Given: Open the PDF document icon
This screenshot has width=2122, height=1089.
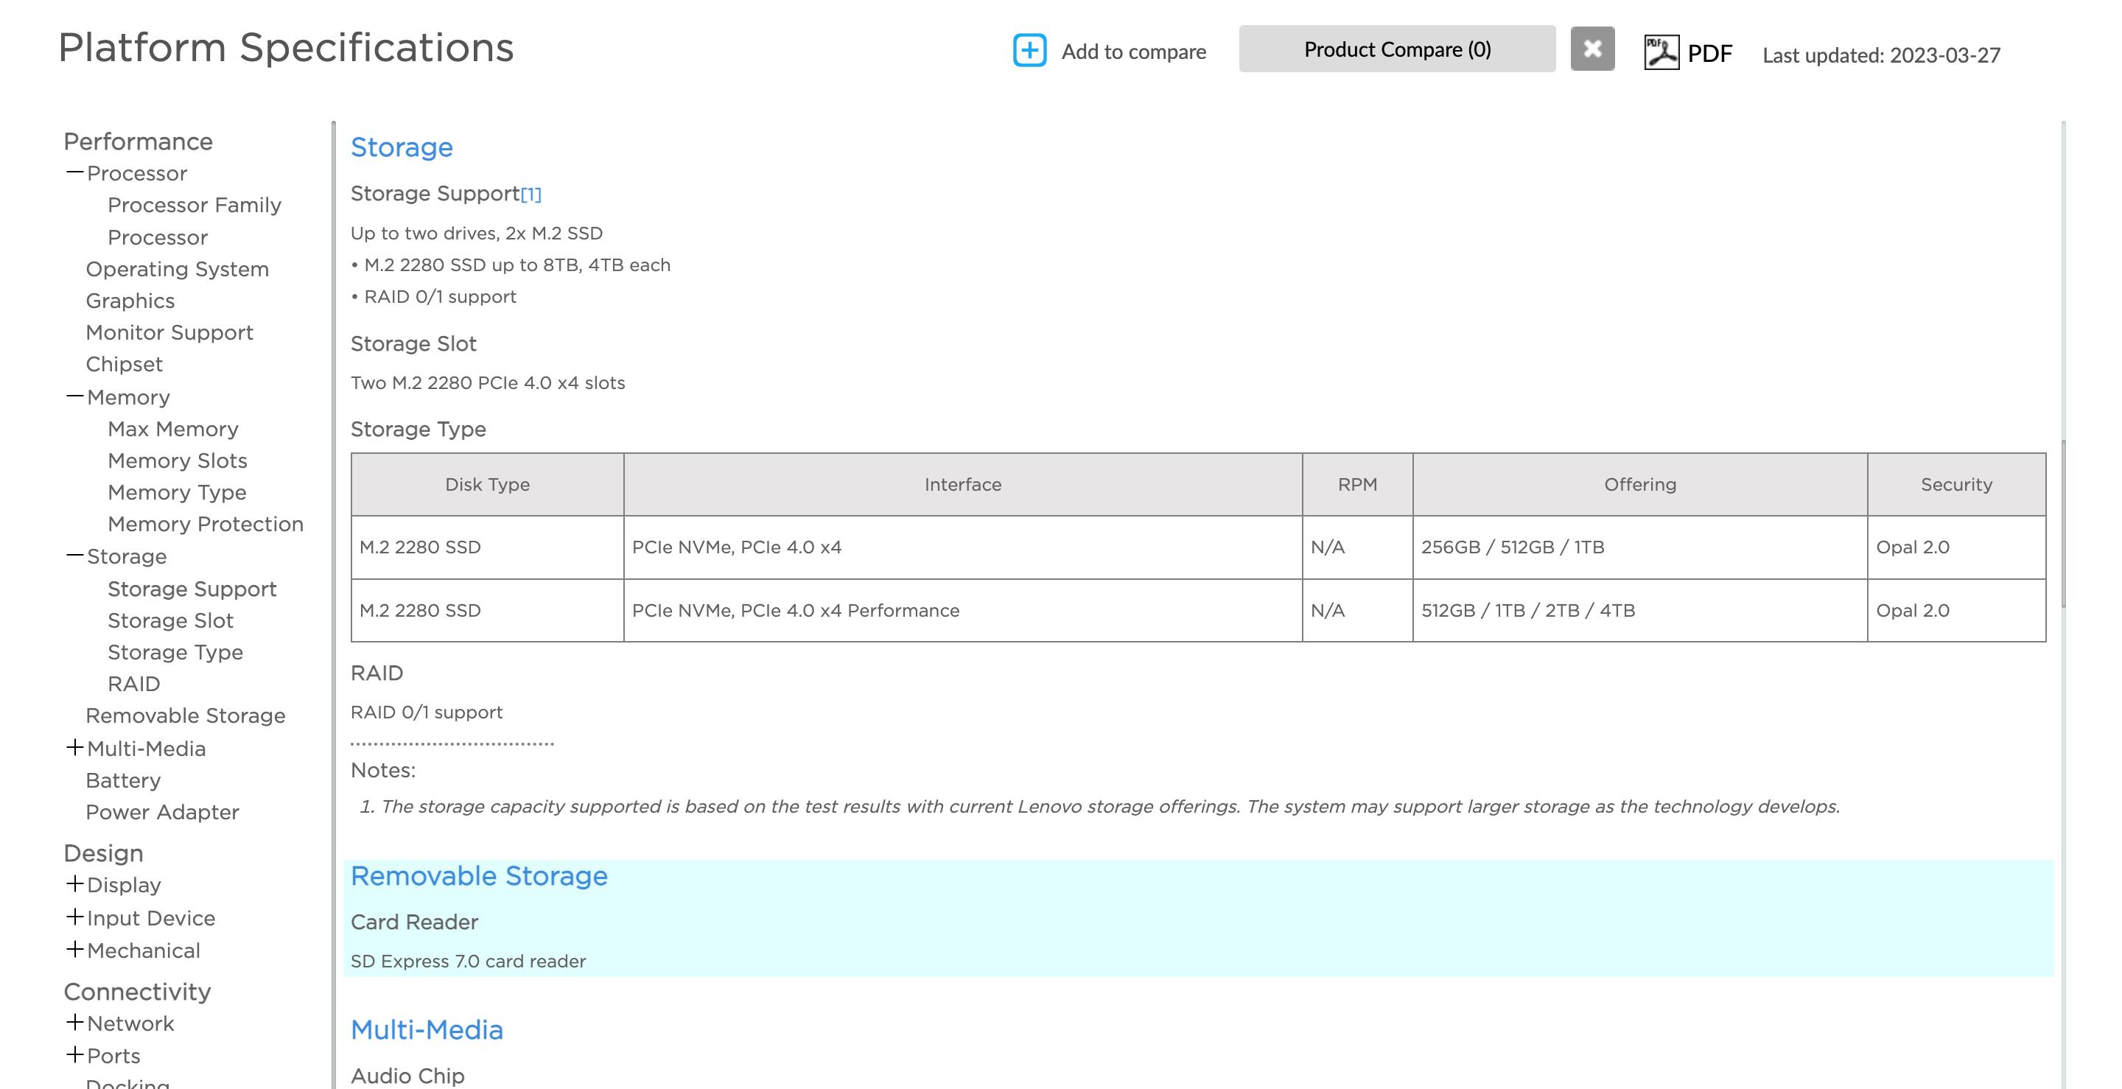Looking at the screenshot, I should point(1661,53).
